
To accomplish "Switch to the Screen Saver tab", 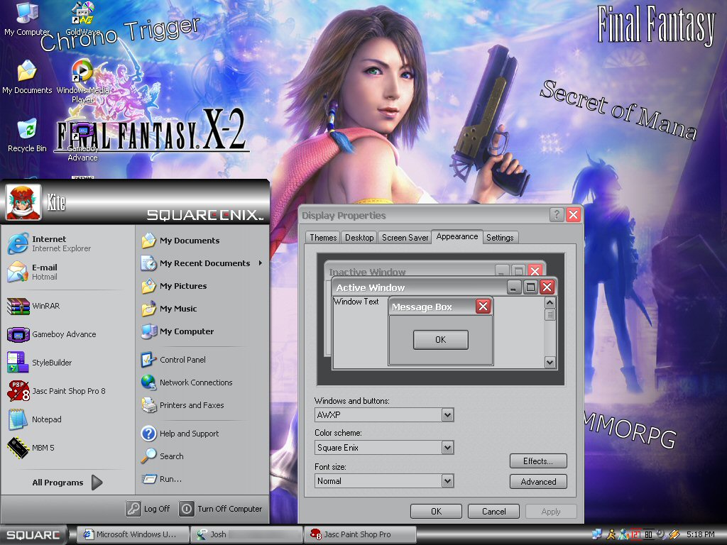I will tap(405, 238).
